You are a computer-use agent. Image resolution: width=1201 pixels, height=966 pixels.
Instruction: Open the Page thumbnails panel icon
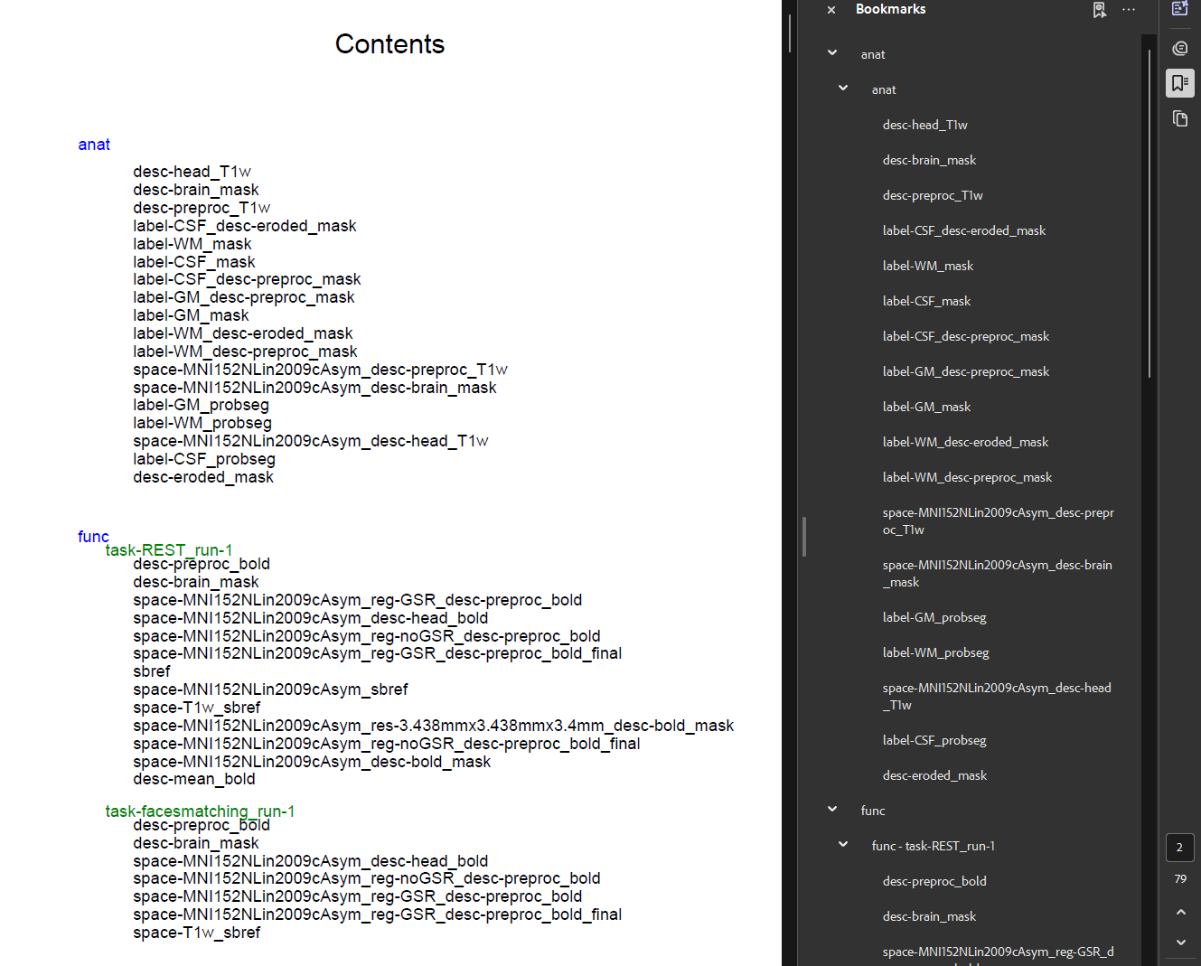1180,118
